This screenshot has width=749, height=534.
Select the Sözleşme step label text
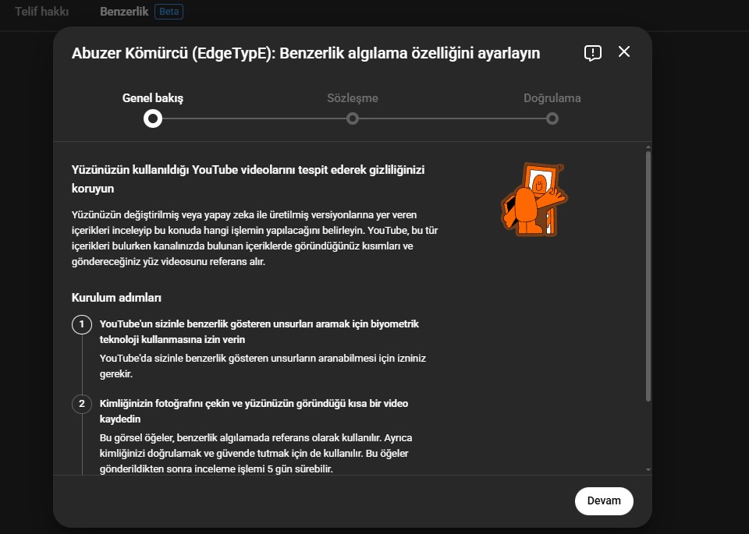tap(352, 98)
